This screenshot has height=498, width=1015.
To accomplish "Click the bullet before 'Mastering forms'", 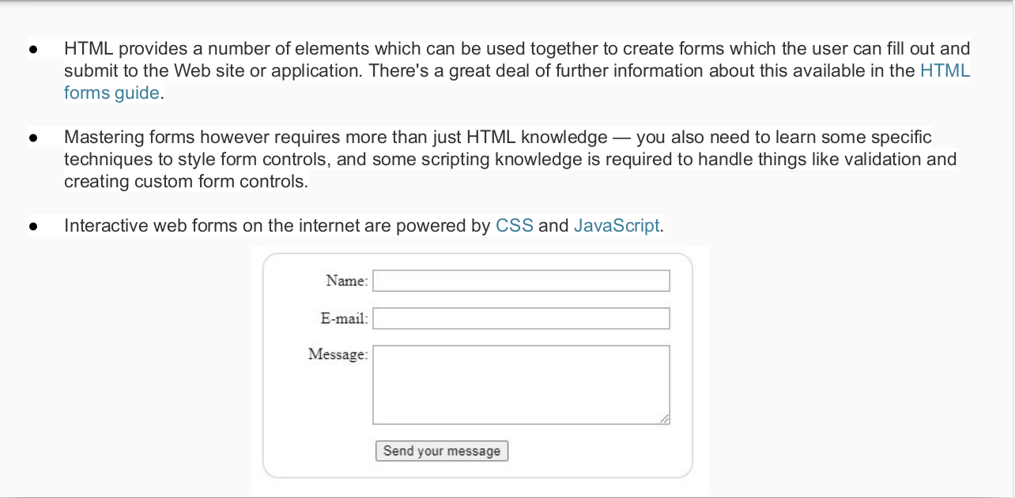I will 33,138.
